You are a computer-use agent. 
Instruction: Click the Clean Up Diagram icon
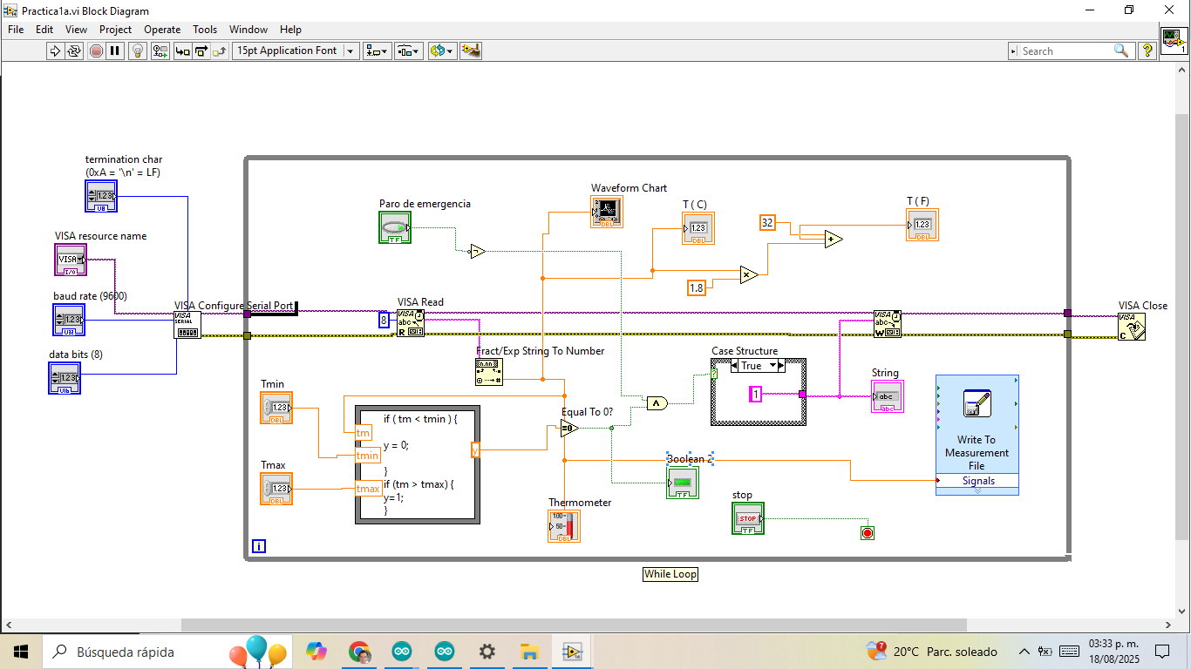pos(471,51)
